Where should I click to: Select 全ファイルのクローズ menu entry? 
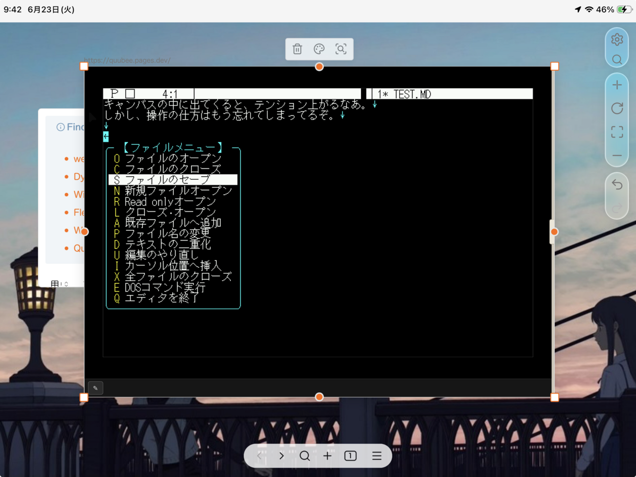173,277
